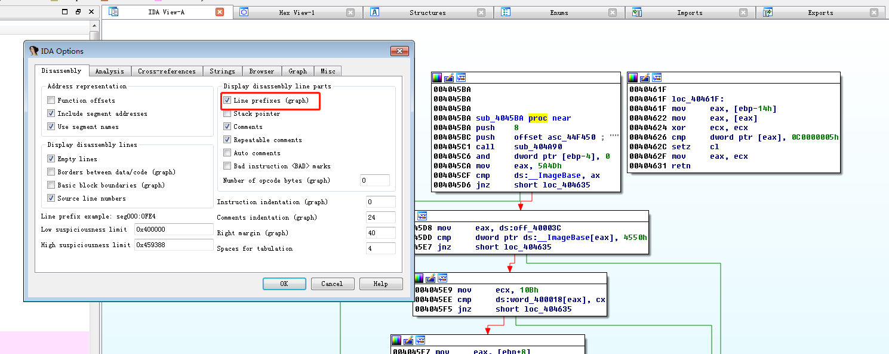Viewport: 889px width, 354px height.
Task: Click the Exports tab icon
Action: 768,12
